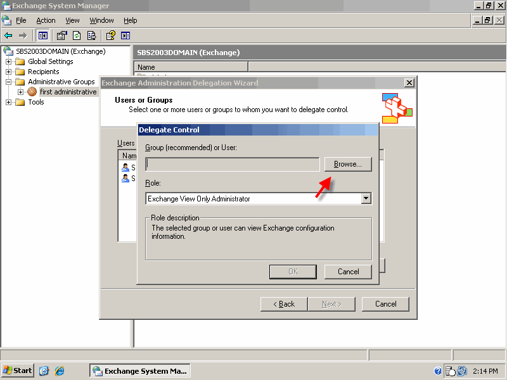The width and height of the screenshot is (507, 380).
Task: Cancel the Delegate Control dialog
Action: [348, 272]
